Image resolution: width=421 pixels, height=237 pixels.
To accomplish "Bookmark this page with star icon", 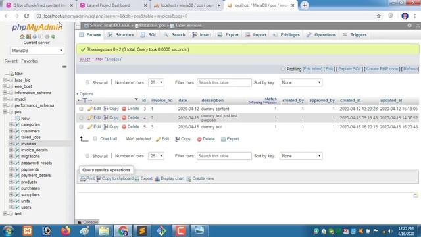I will point(379,16).
